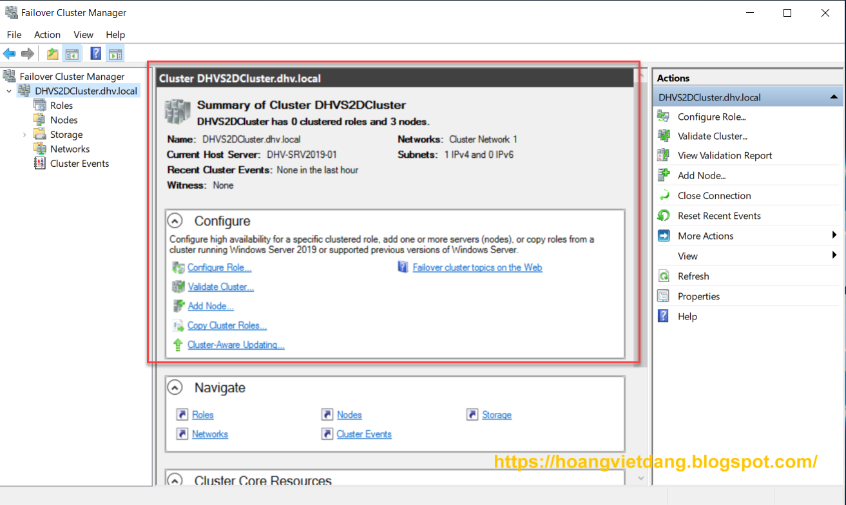Collapse the DHVS2DCluster.dhv.local tree node
The width and height of the screenshot is (846, 505).
coord(9,91)
